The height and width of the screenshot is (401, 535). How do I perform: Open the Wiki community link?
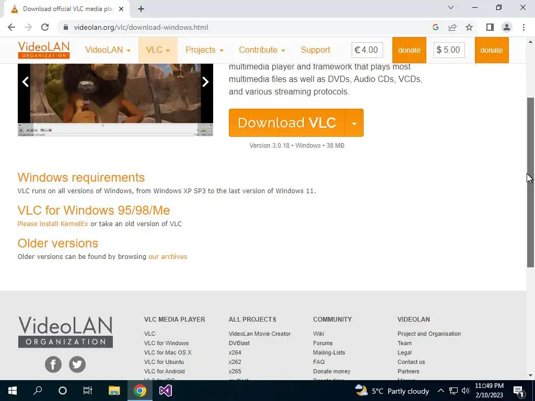point(319,334)
